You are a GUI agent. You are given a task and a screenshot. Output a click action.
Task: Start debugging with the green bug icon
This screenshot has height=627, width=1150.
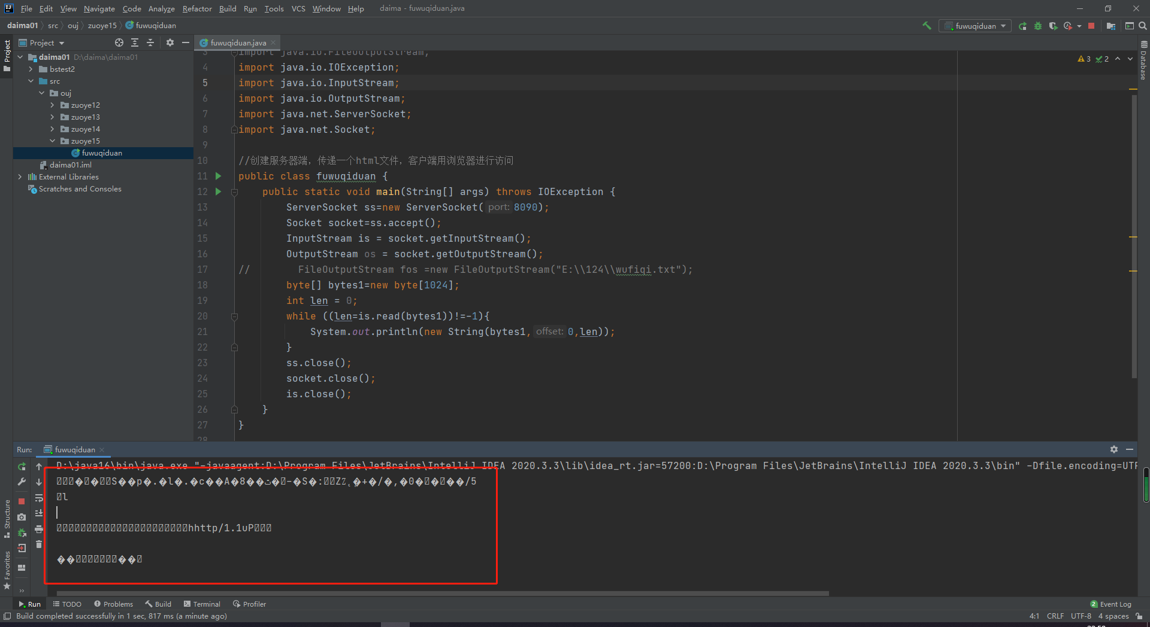click(x=1038, y=26)
